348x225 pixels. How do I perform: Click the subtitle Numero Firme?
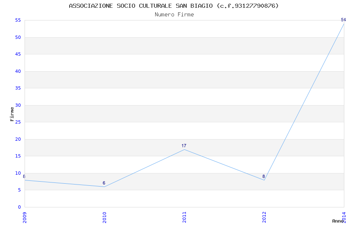tap(174, 15)
